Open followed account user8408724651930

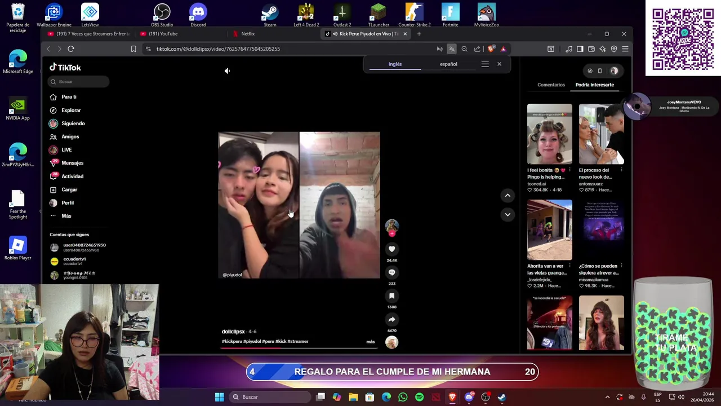pos(78,248)
